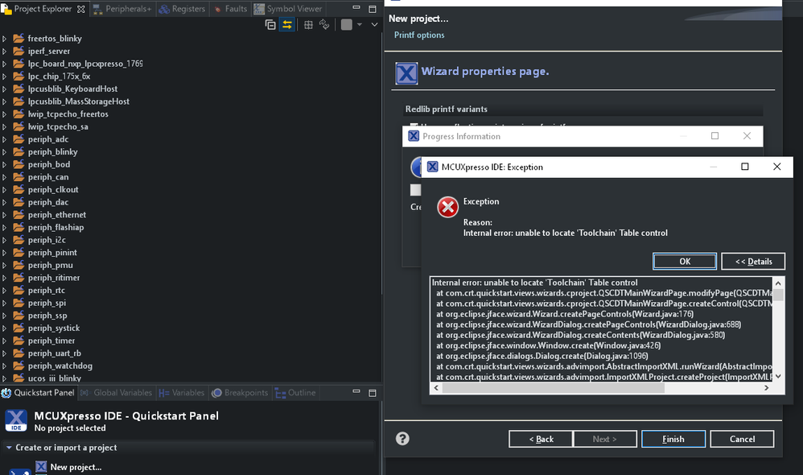The image size is (803, 475).
Task: Click the periph_timer folder icon
Action: pos(19,341)
